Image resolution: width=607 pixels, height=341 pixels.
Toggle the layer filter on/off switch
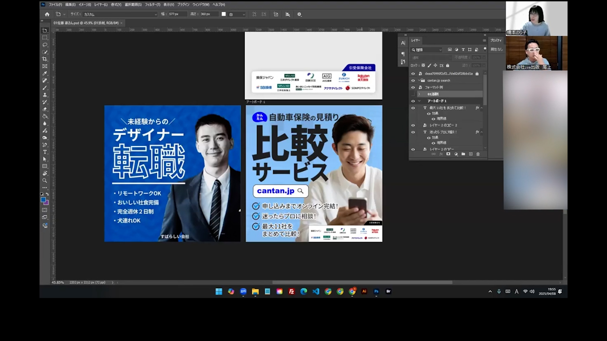[484, 49]
